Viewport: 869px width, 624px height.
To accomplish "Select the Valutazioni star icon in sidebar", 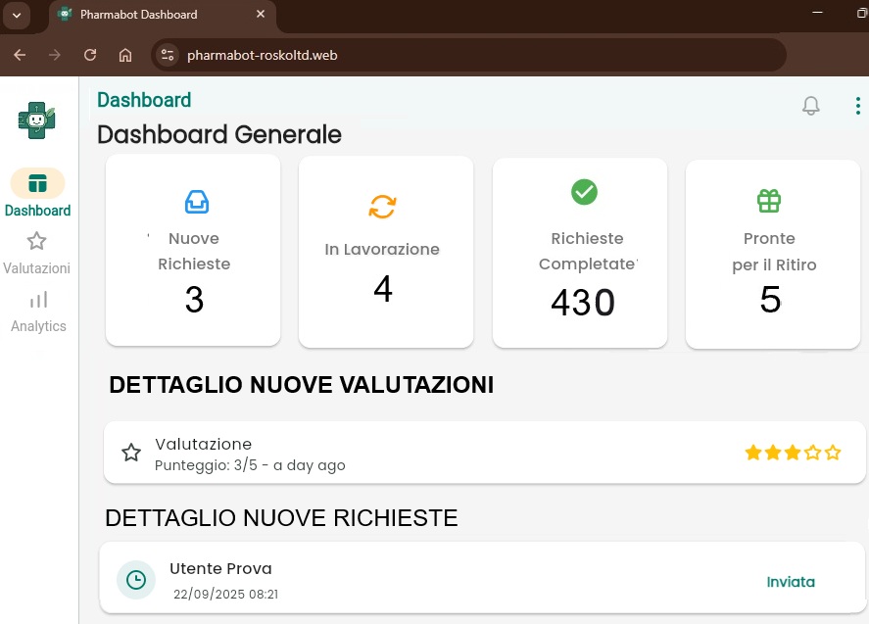I will (x=36, y=241).
